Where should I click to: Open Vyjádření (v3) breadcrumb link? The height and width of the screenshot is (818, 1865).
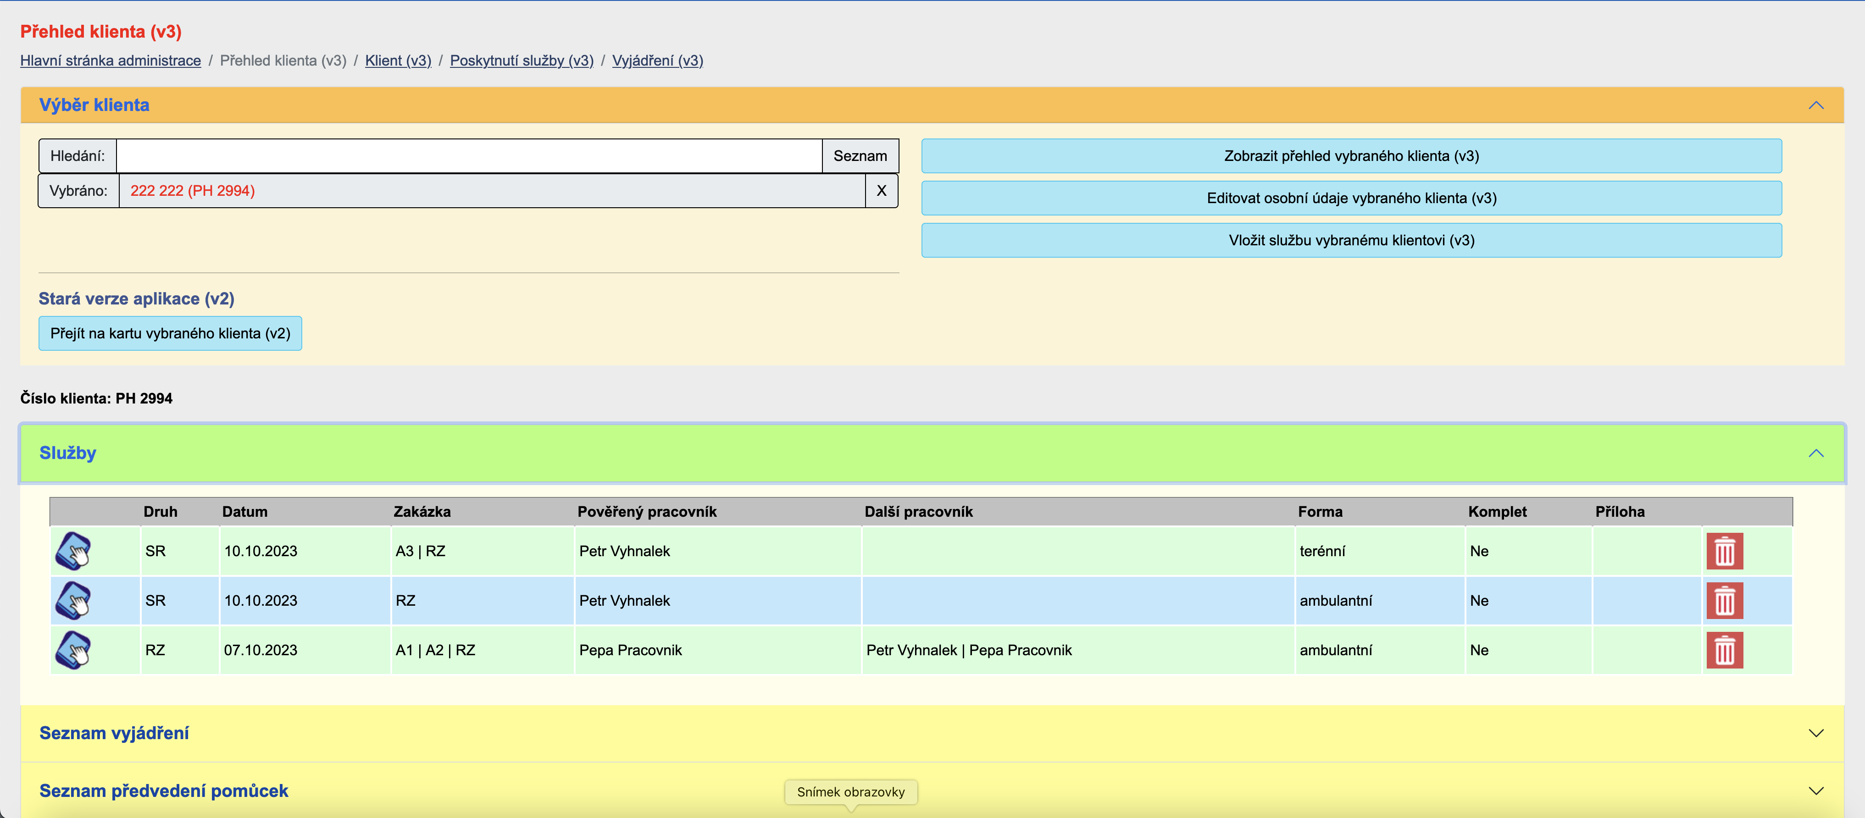(657, 61)
